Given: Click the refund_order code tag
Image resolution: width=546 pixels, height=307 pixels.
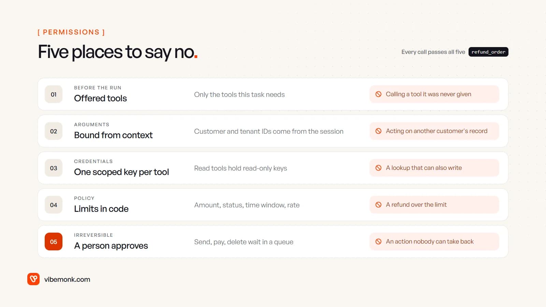Looking at the screenshot, I should coord(488,52).
